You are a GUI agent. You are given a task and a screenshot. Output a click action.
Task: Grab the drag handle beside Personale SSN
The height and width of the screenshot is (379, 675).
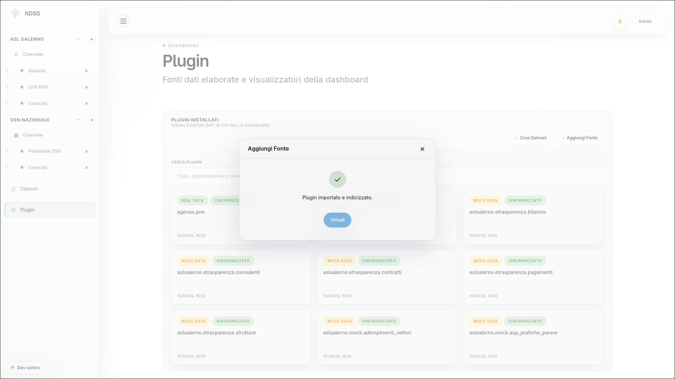click(7, 151)
